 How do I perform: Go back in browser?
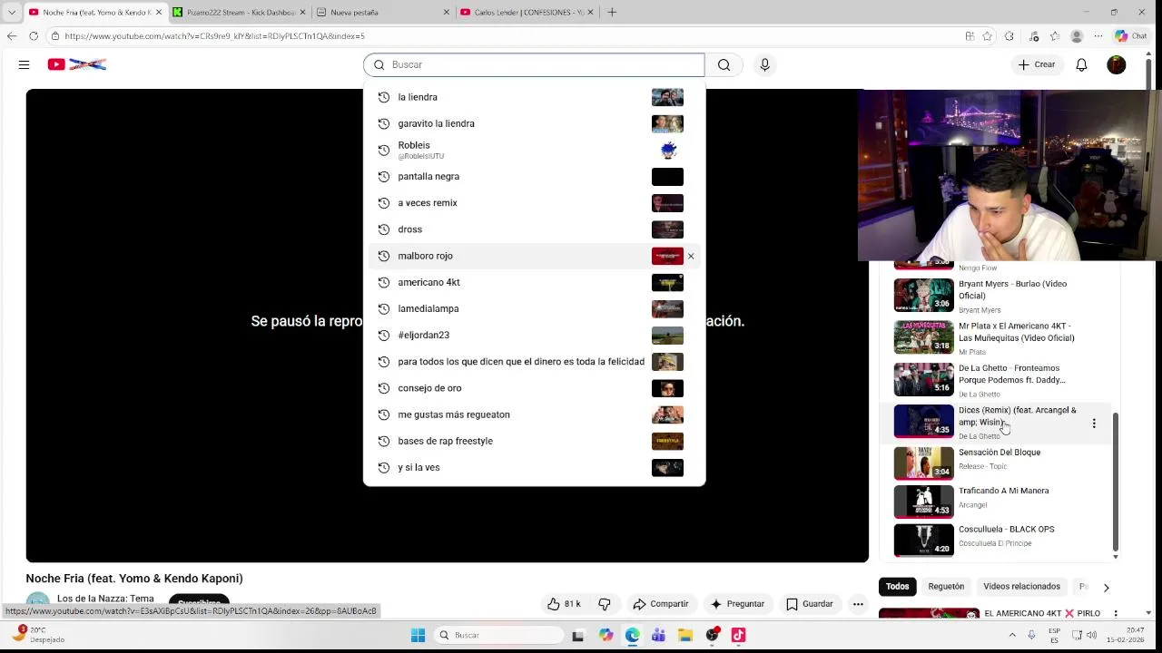click(12, 35)
